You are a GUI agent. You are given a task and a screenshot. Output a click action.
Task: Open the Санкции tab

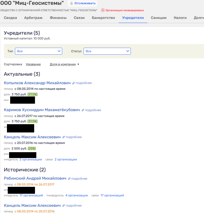[159, 18]
